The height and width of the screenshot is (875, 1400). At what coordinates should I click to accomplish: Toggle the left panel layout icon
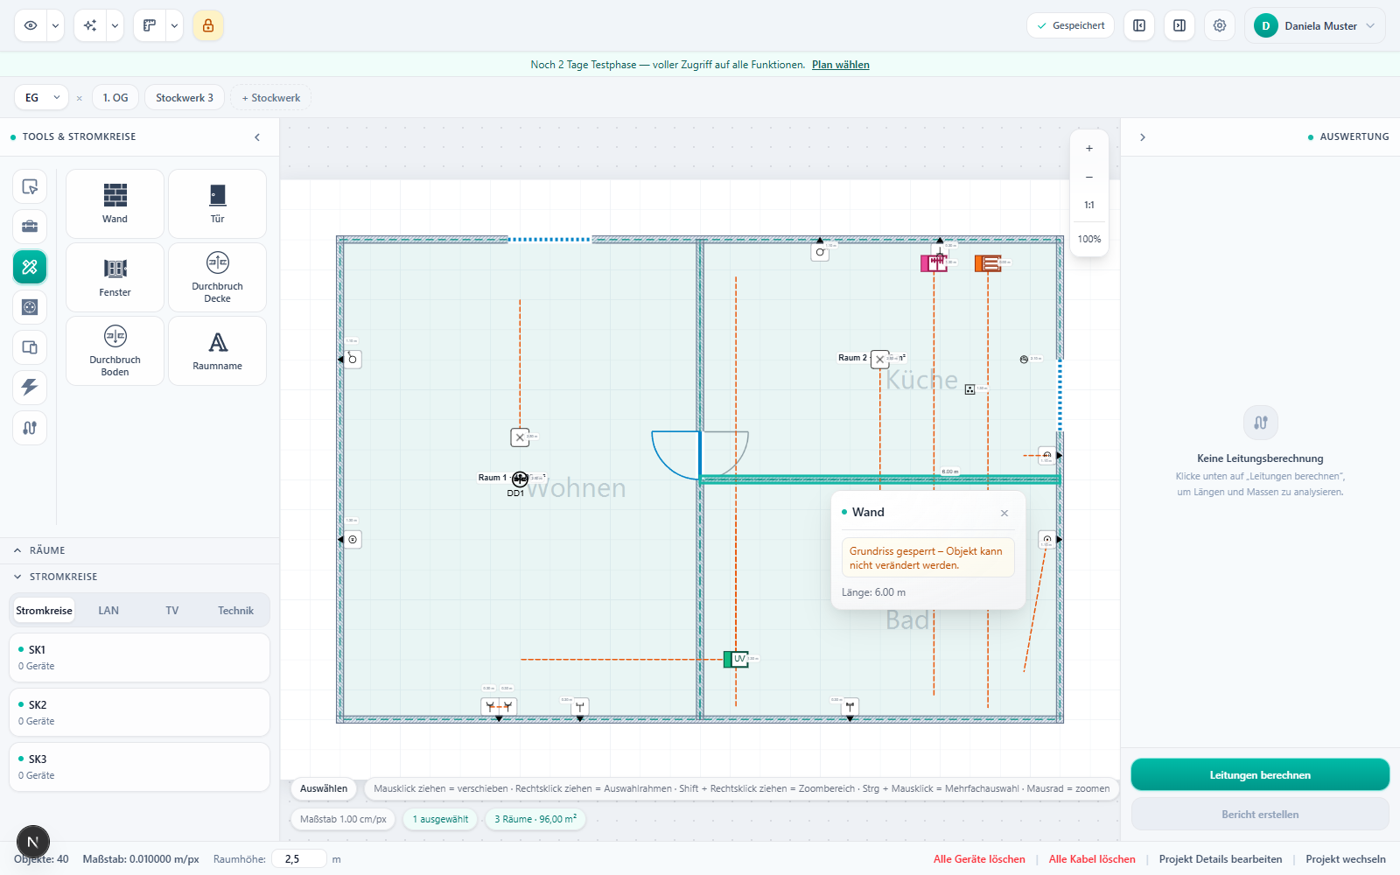point(1139,25)
